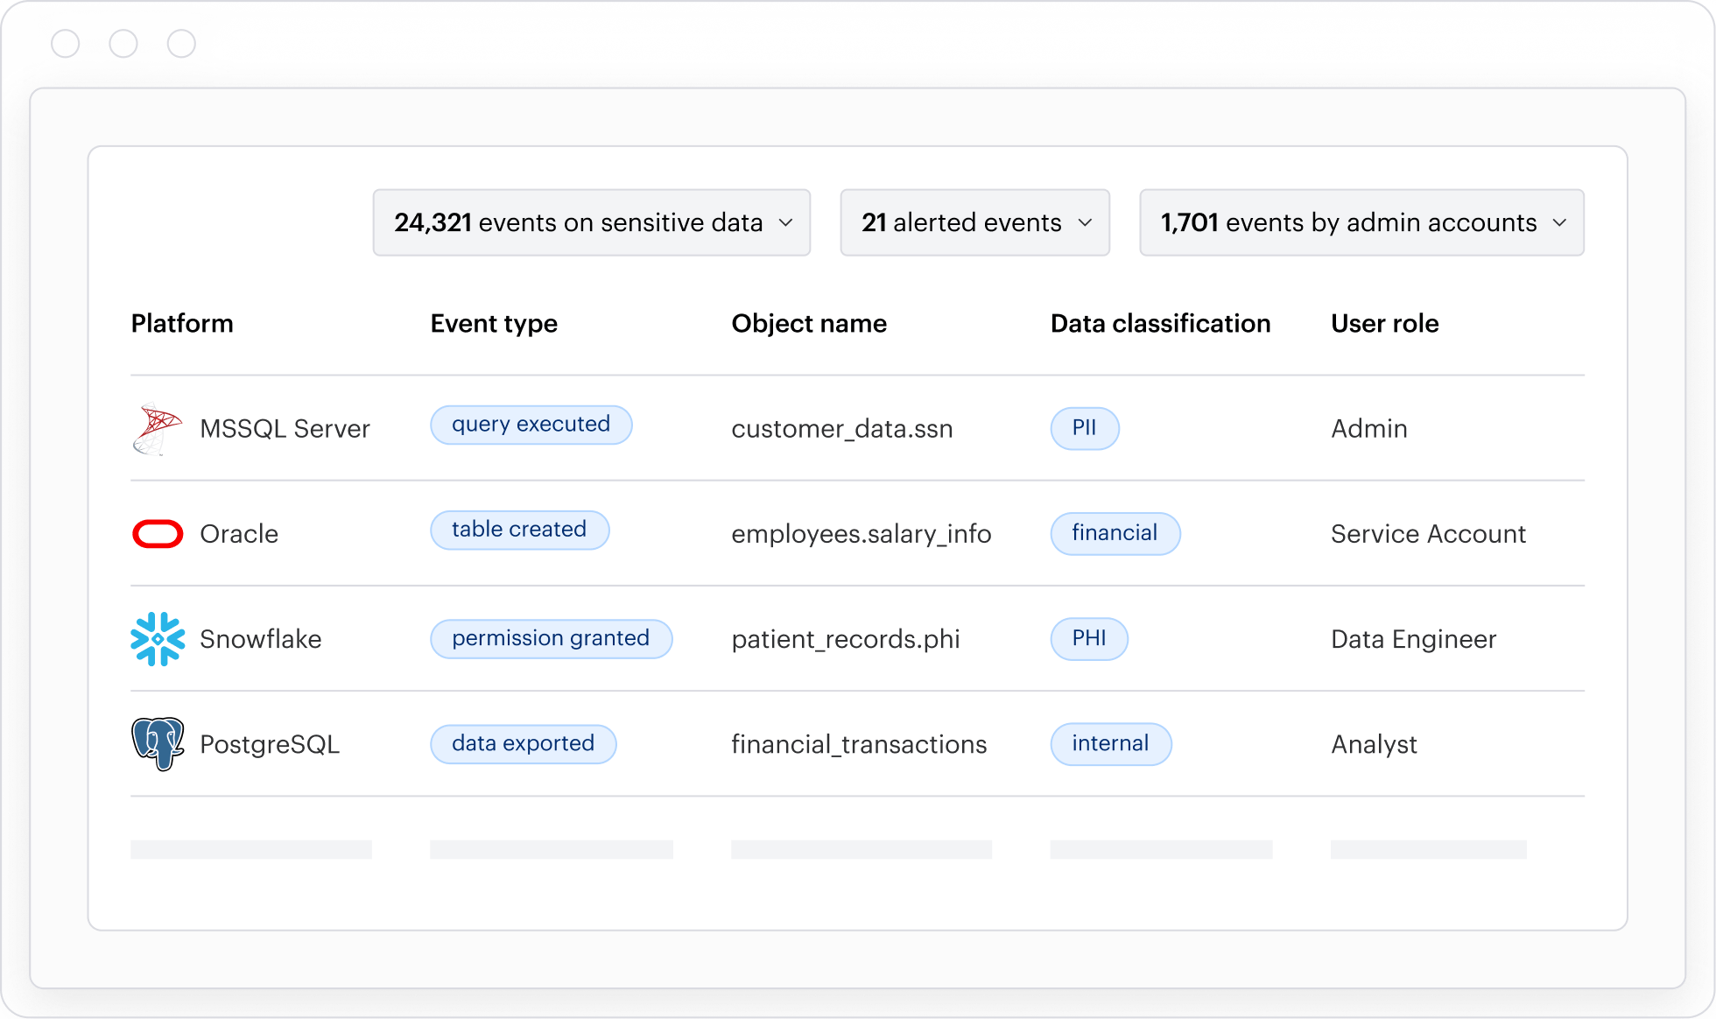The image size is (1716, 1019).
Task: Click the MSSQL Server platform icon
Action: (158, 428)
